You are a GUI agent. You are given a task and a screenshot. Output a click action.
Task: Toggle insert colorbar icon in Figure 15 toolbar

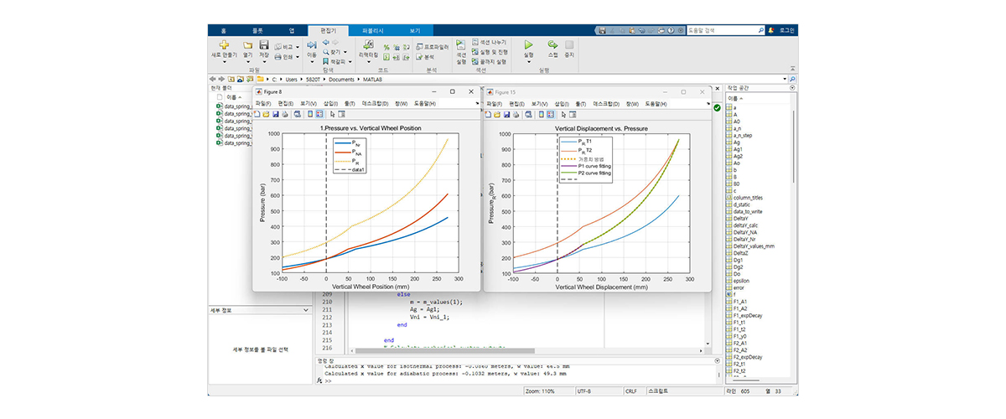pos(541,113)
